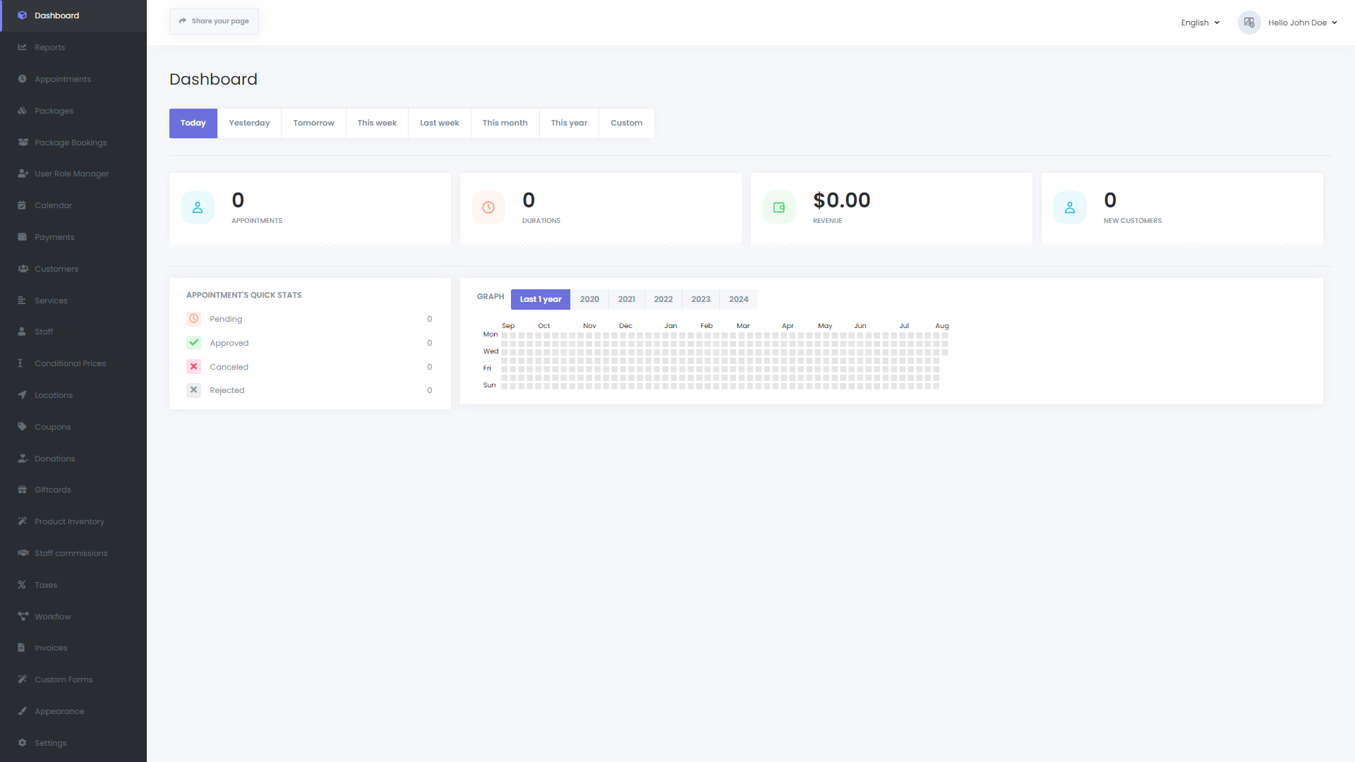Select the Last 1 year graph button
This screenshot has height=762, width=1355.
pos(540,299)
